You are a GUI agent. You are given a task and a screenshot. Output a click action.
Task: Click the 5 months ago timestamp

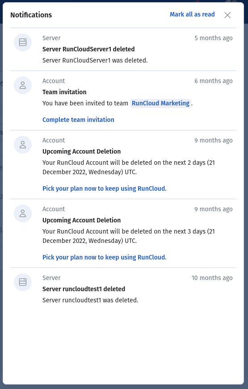tap(214, 38)
